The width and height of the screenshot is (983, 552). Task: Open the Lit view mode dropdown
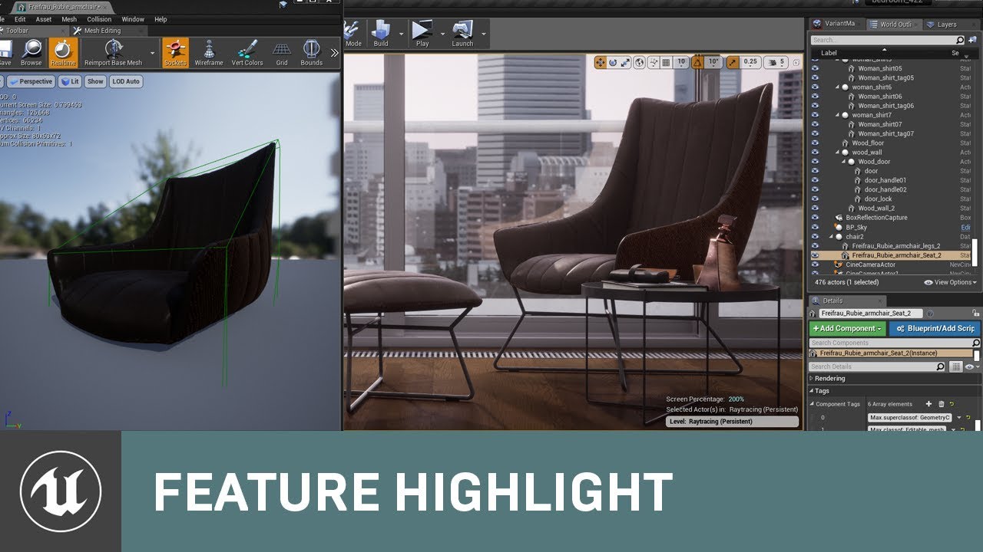(70, 81)
